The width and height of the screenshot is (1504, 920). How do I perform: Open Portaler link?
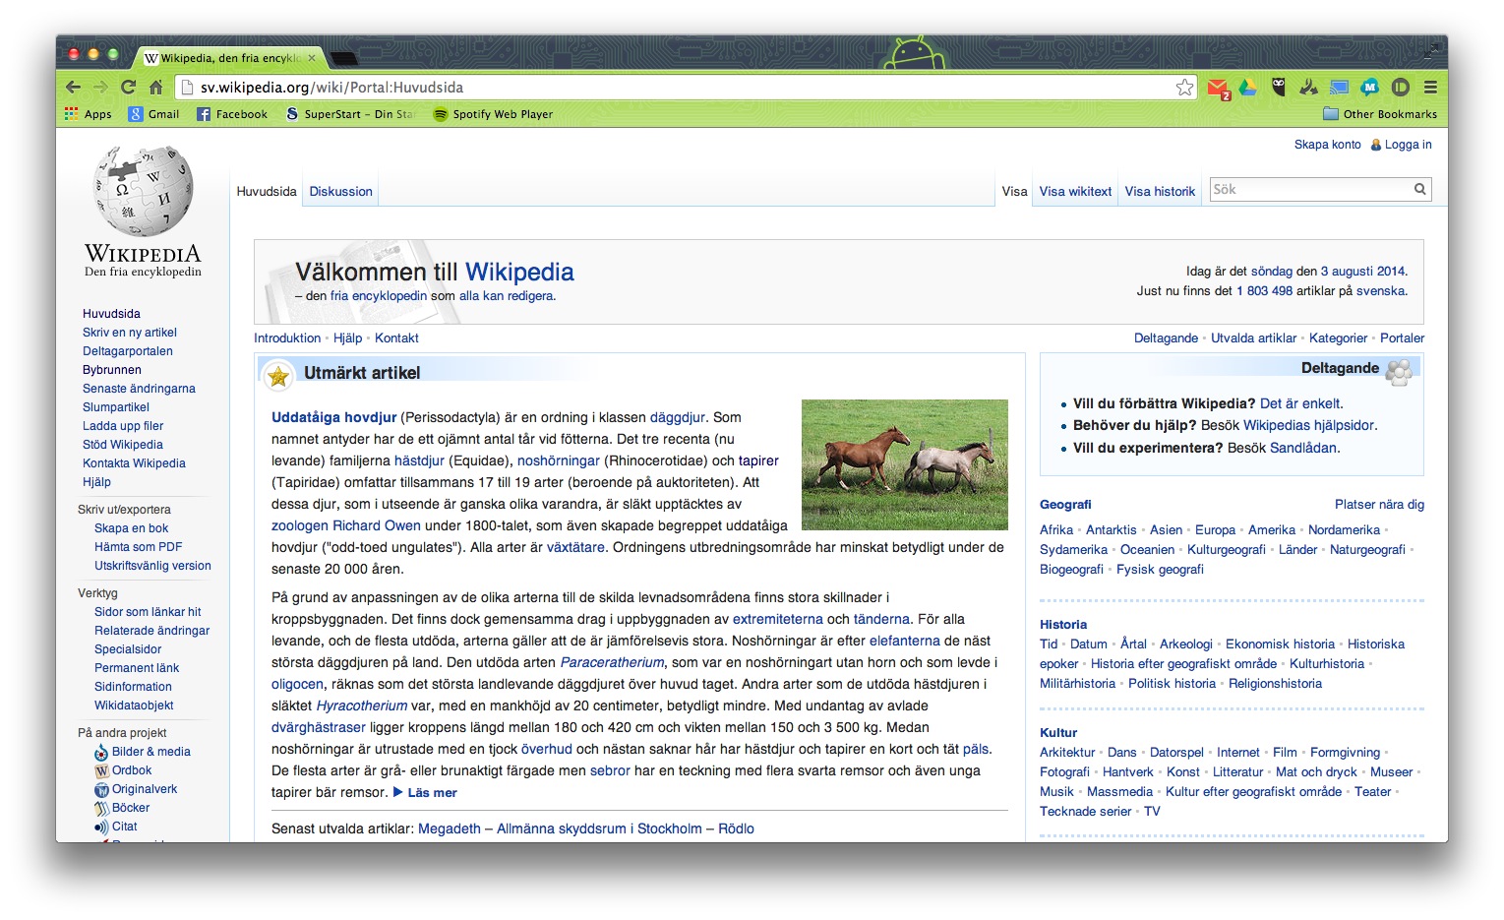point(1402,338)
